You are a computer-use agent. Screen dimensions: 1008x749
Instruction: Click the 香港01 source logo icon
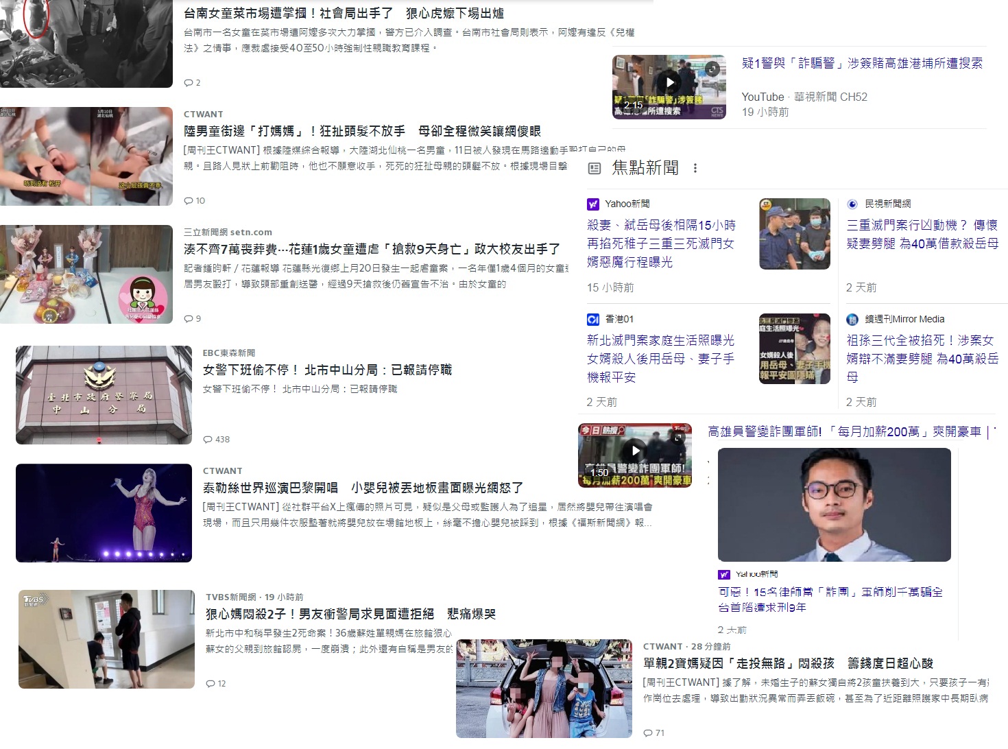593,319
